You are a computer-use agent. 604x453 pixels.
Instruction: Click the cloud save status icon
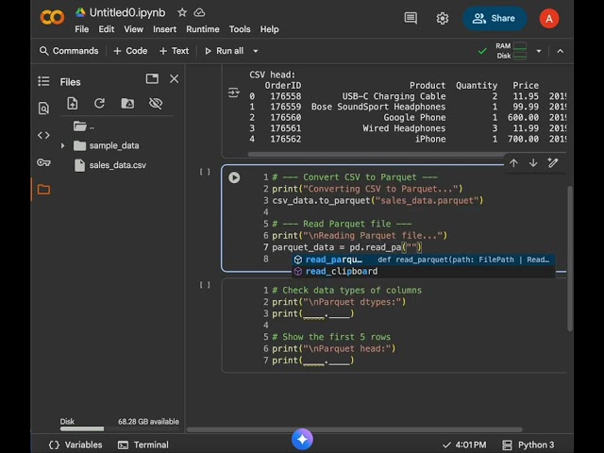click(x=199, y=12)
